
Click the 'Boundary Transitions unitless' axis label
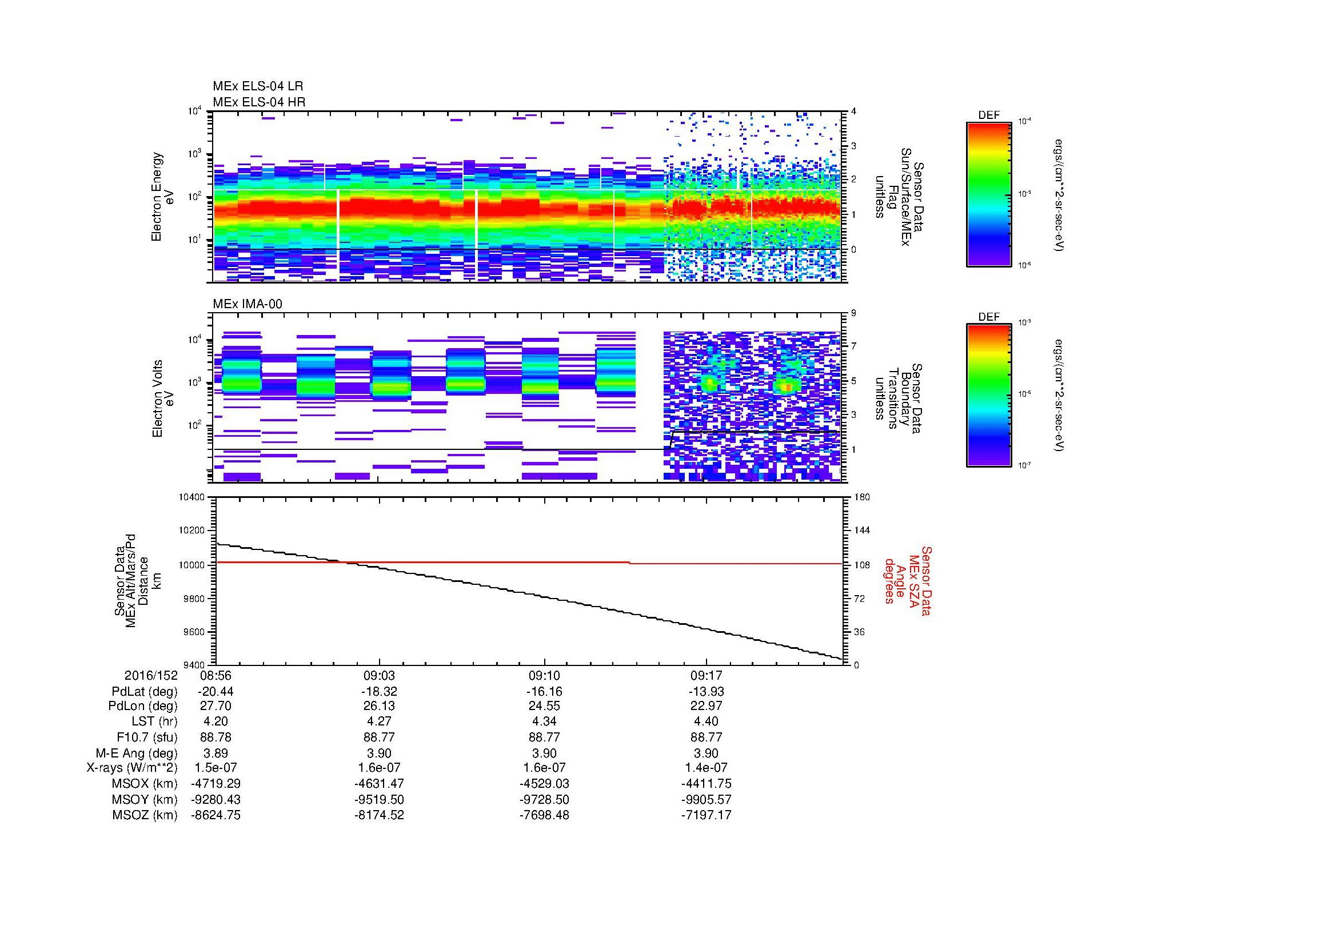click(x=899, y=399)
